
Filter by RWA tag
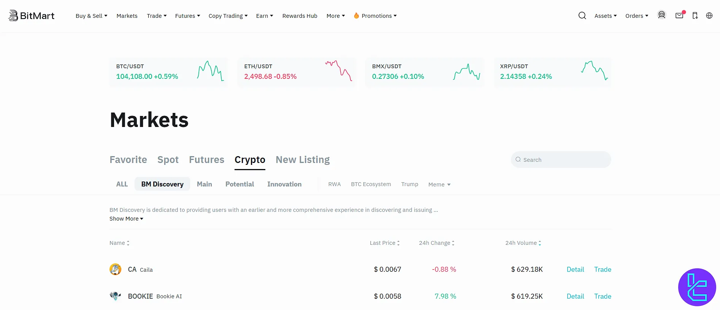[335, 184]
